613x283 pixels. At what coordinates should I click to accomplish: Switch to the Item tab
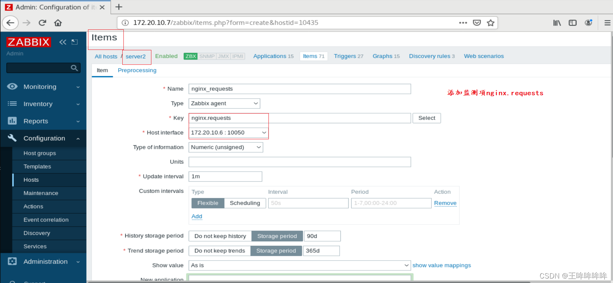click(x=102, y=70)
